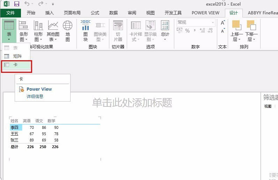The width and height of the screenshot is (278, 180).
Task: Click the 下移一层 send backward icon
Action: coord(251,25)
